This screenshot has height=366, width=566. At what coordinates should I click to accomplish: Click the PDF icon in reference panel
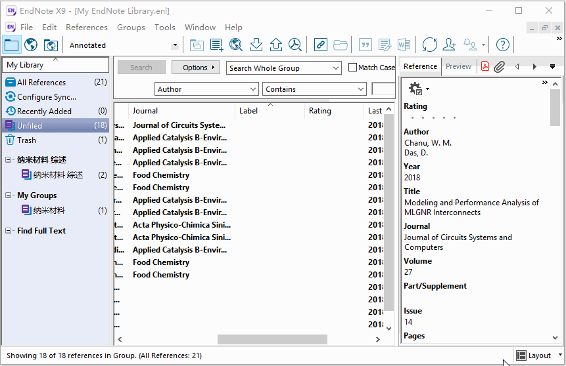pos(485,66)
